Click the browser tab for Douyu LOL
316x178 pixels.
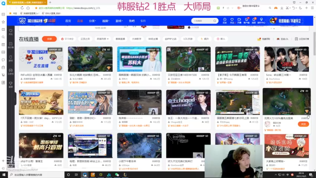pos(27,2)
